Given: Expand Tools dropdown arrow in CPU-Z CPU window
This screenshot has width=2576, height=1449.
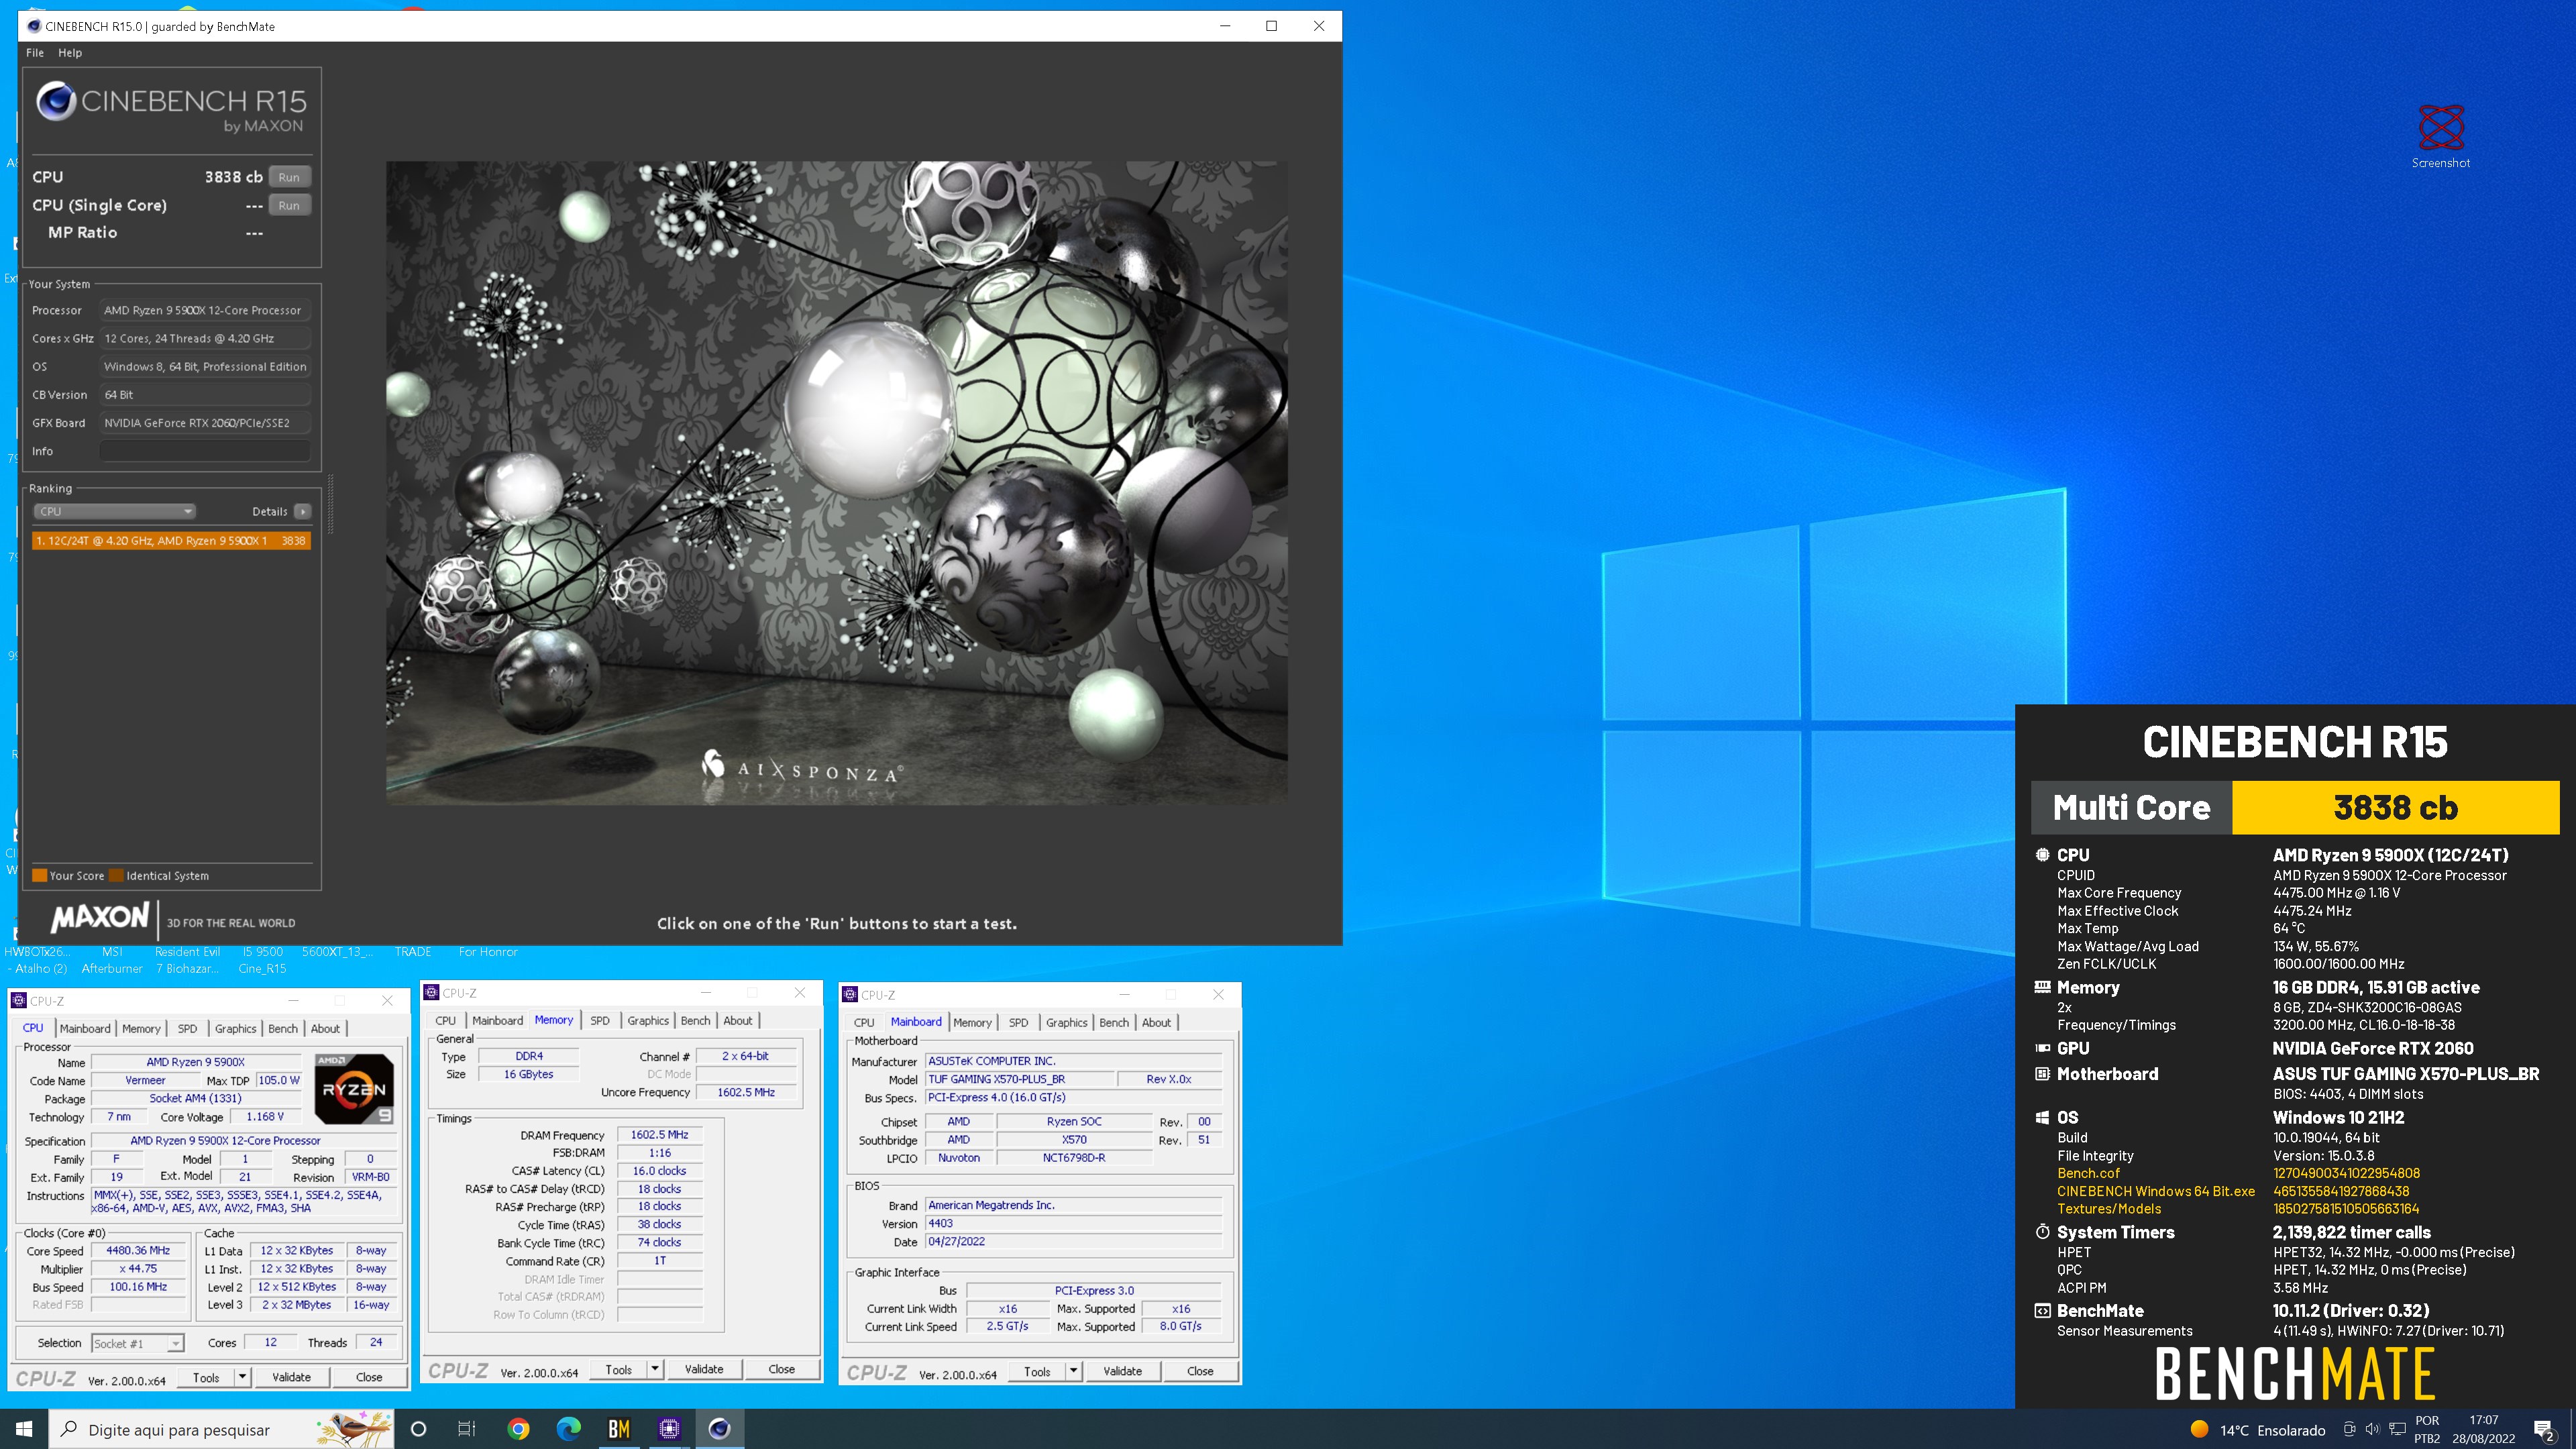Looking at the screenshot, I should (x=242, y=1377).
